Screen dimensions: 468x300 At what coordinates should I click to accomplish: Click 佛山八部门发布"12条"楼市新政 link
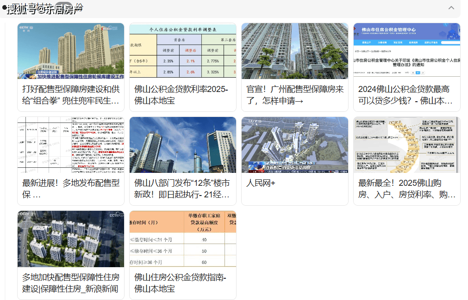click(x=182, y=189)
